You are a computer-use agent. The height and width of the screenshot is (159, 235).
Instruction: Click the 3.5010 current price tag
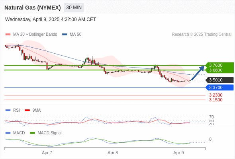pos(219,80)
